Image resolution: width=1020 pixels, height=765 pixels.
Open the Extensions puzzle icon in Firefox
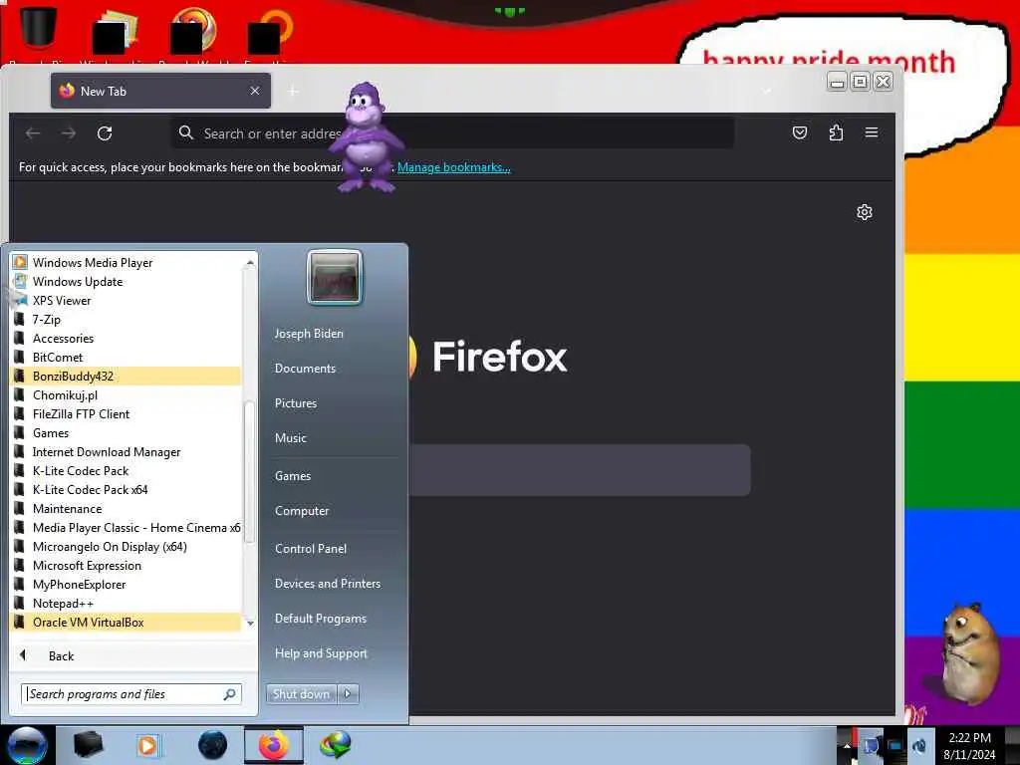click(836, 132)
